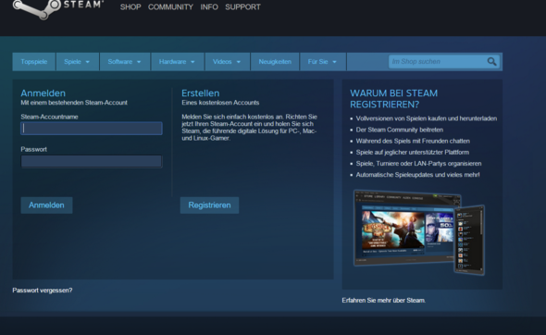Screen dimensions: 546x335
Task: Open the Software dropdown menu
Action: tap(125, 62)
